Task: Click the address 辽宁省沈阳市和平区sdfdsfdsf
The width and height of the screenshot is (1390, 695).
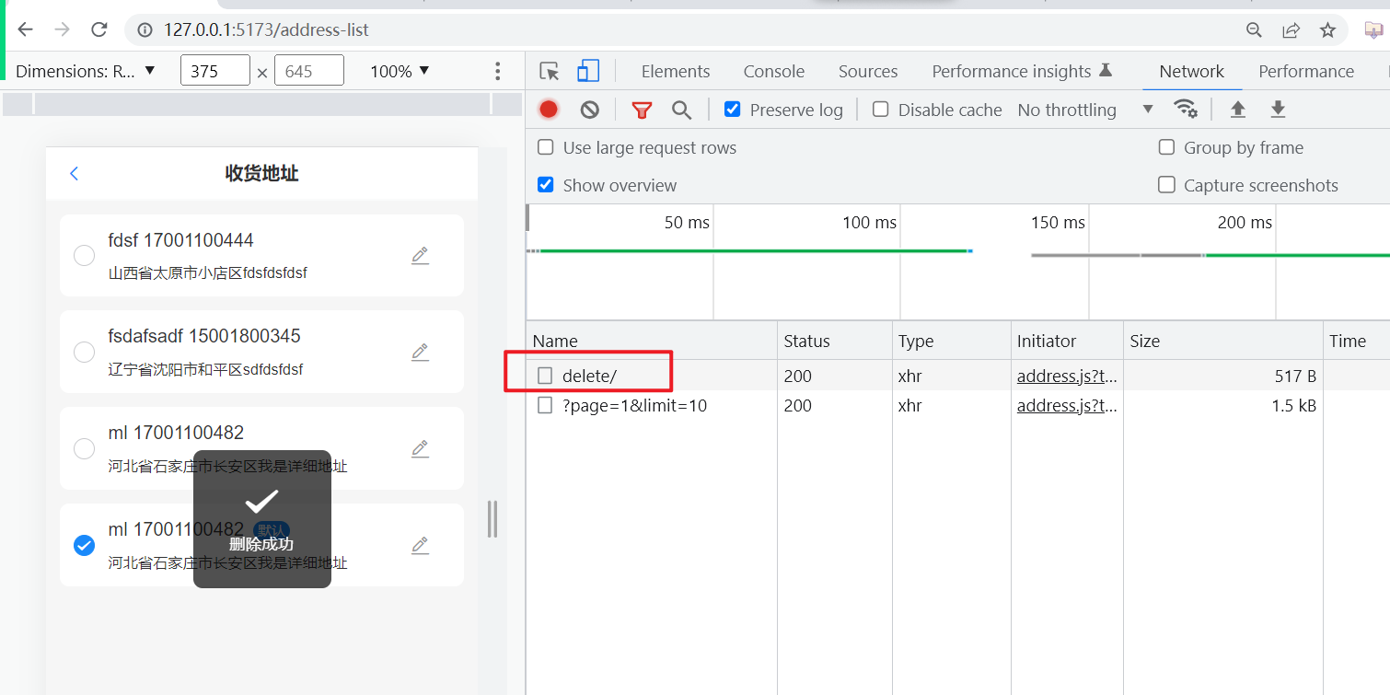Action: (x=205, y=369)
